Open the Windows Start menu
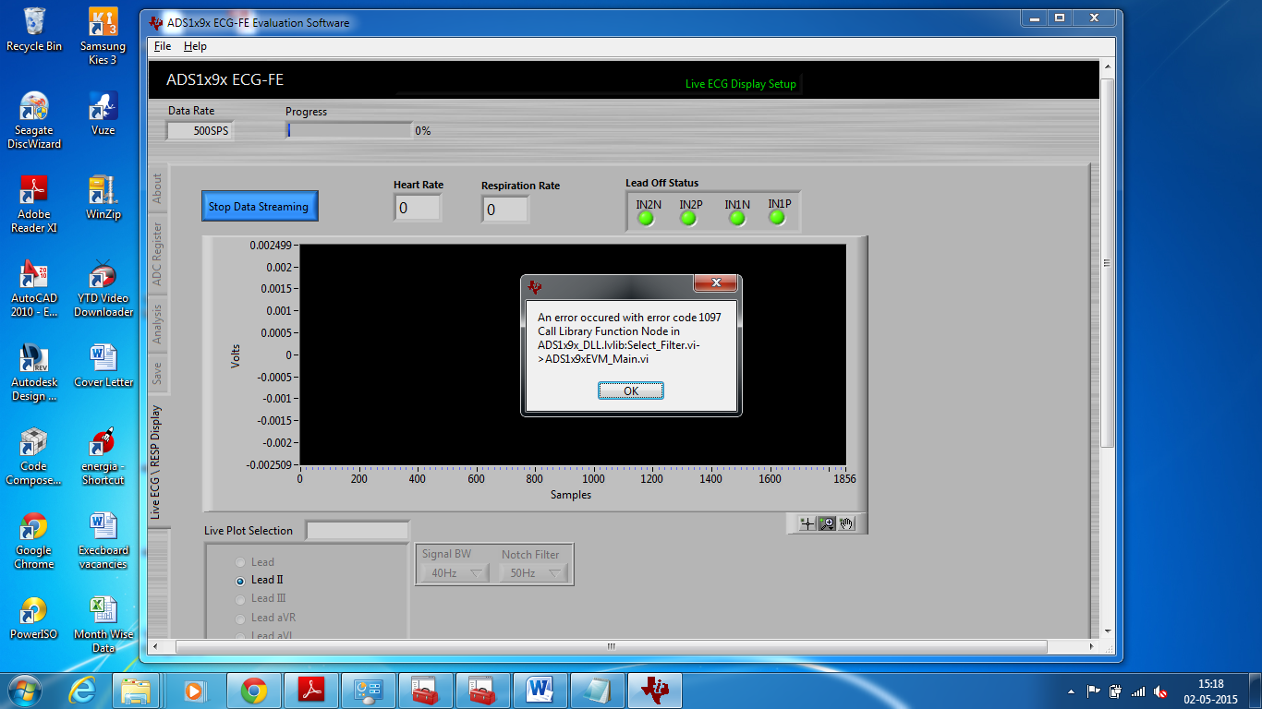The width and height of the screenshot is (1262, 709). pos(25,690)
